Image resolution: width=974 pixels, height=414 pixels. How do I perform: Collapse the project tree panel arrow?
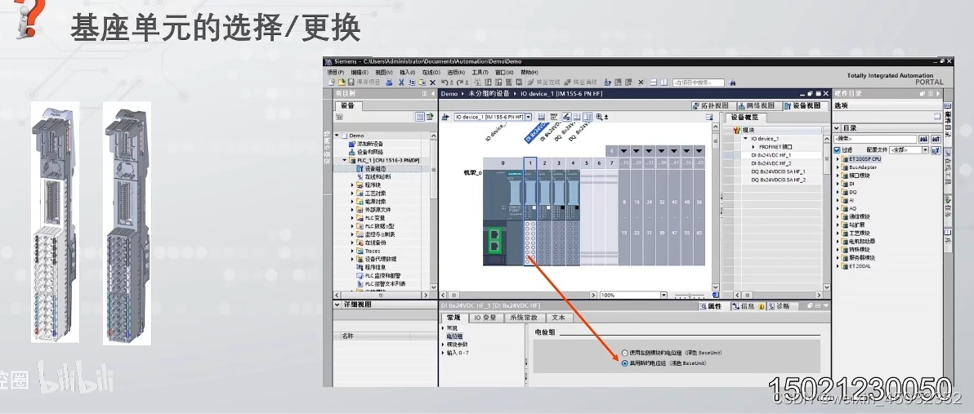433,94
